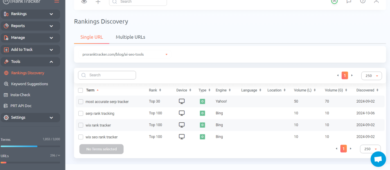Check the wix rank tracker row
The width and height of the screenshot is (390, 170).
point(81,125)
